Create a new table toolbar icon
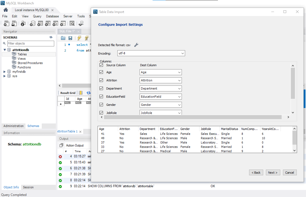 pyautogui.click(x=40, y=23)
